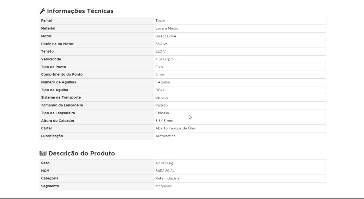Screen dimensions: 364x199
Task: Click the wrench icon beside Informações Técnicas
Action: click(42, 11)
